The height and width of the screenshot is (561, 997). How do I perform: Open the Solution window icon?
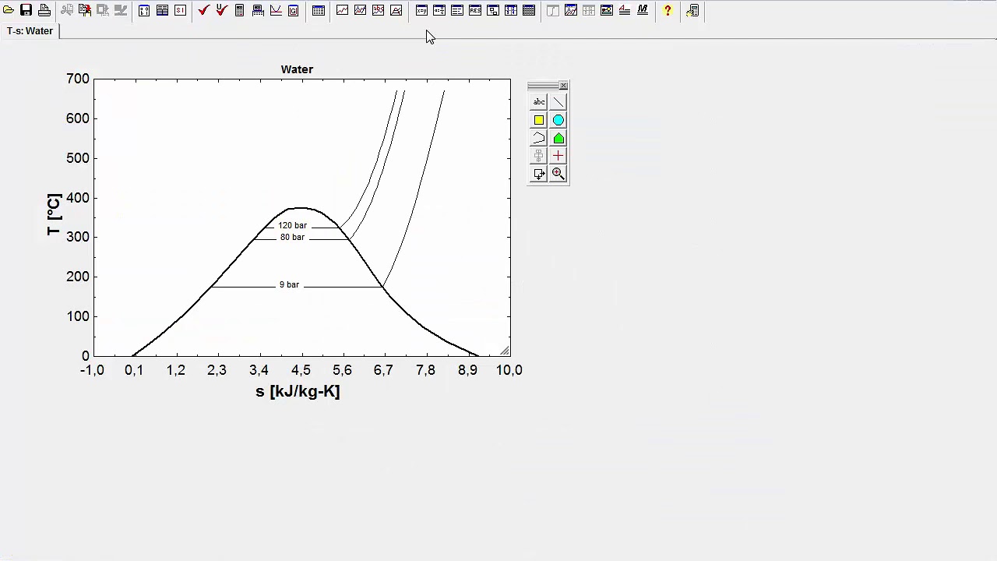457,10
